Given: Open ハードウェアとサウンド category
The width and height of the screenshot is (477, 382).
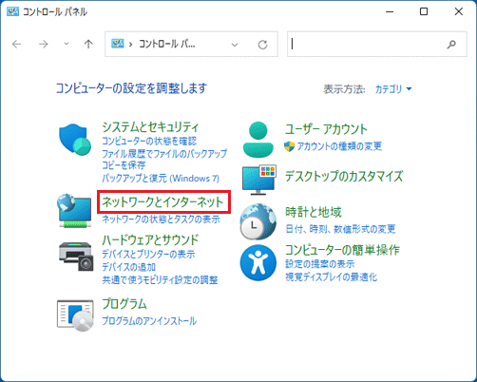Looking at the screenshot, I should click(x=150, y=239).
